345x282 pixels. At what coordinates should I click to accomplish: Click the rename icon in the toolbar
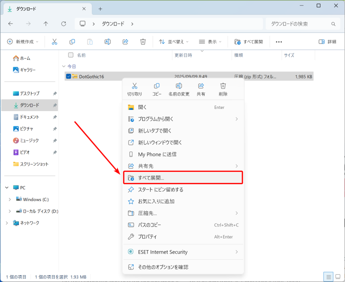pos(107,42)
